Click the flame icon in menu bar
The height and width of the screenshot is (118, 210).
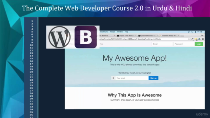(195, 32)
